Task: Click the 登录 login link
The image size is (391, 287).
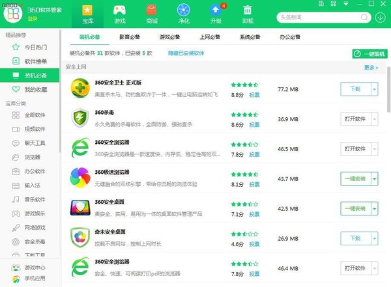Action: [33, 19]
